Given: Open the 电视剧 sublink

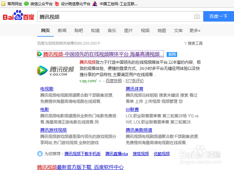Looking at the screenshot, I should (47, 89).
